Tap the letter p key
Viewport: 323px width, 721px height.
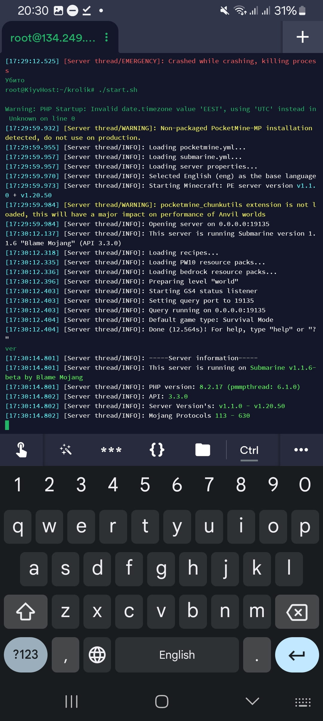click(x=305, y=527)
